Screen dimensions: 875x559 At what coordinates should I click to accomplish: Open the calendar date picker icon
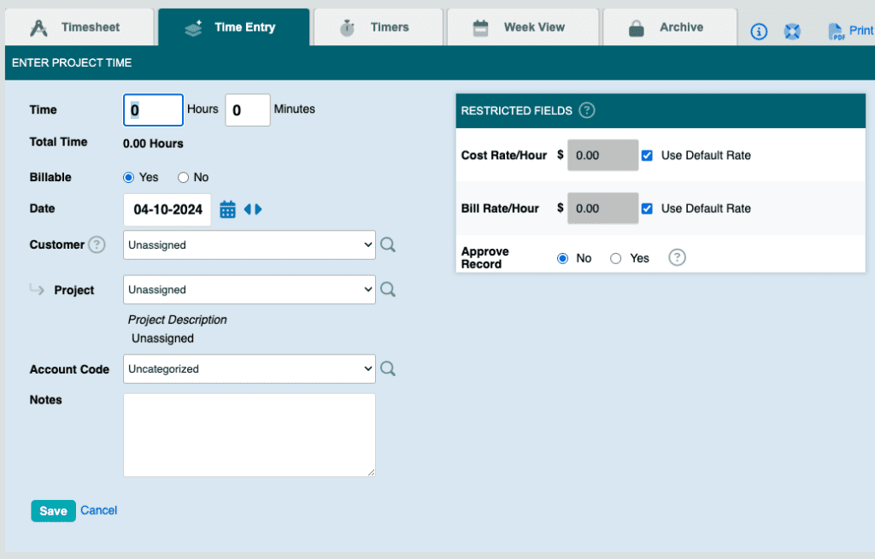tap(227, 209)
